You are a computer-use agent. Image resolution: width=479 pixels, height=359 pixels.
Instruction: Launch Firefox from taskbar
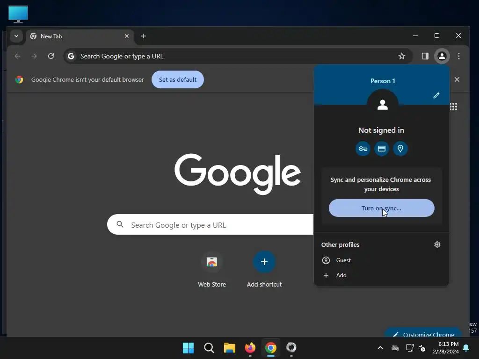(250, 348)
